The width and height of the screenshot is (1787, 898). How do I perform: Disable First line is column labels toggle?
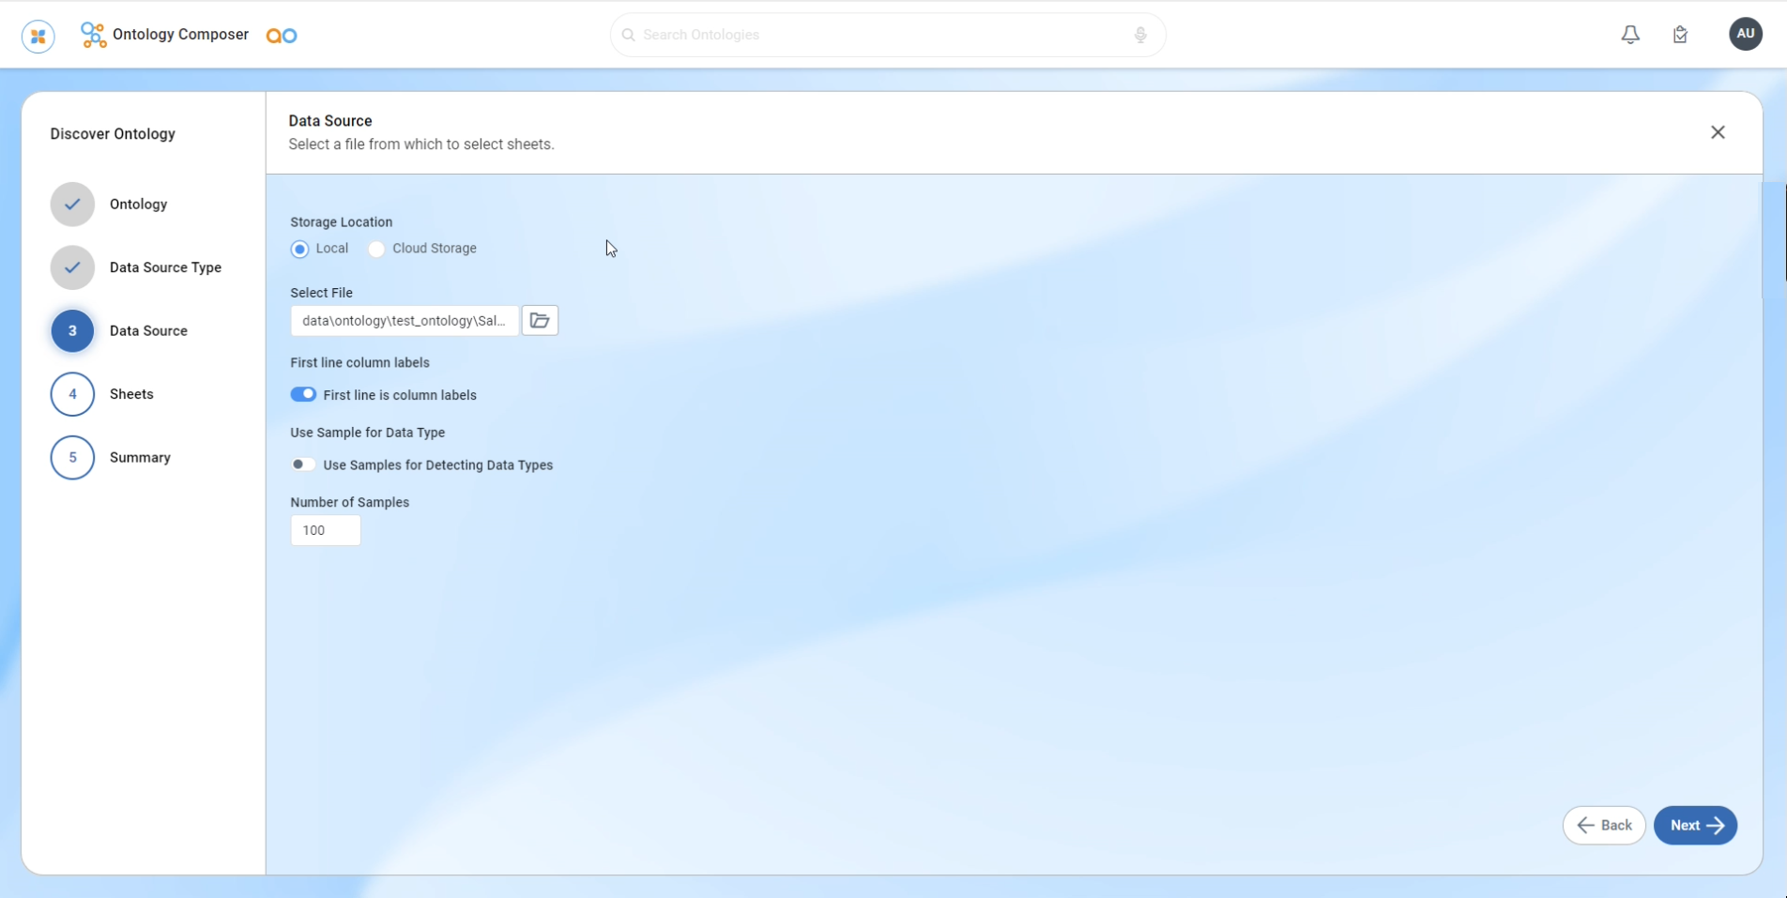[303, 395]
